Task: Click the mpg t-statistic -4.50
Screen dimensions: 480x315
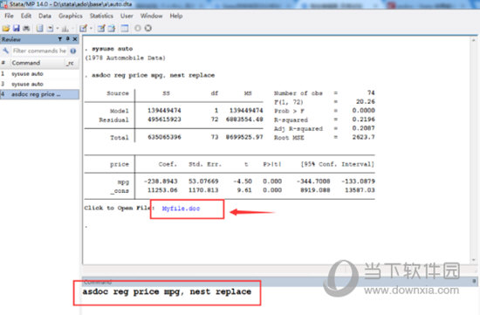Action: 243,181
